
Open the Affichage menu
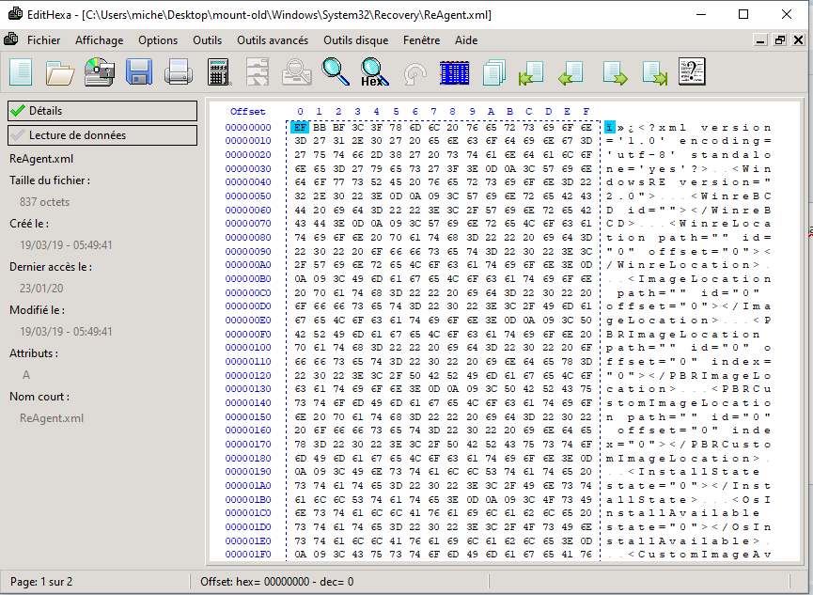pyautogui.click(x=99, y=40)
